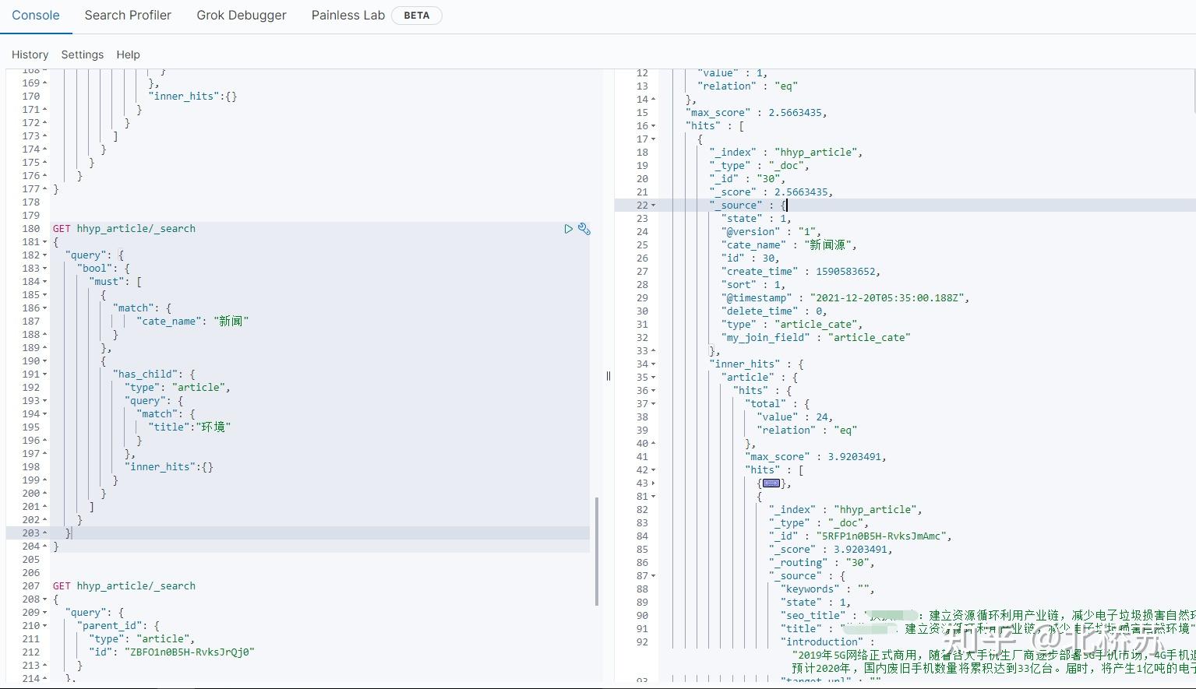Collapse "has_child" block at line 191
The height and width of the screenshot is (689, 1196).
click(x=44, y=374)
